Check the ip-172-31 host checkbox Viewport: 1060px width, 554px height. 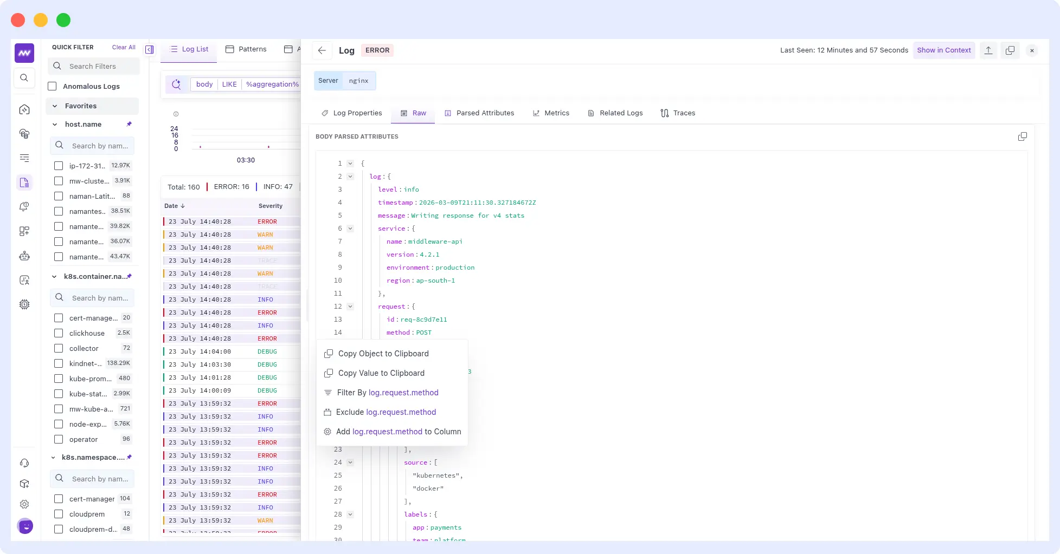point(59,166)
